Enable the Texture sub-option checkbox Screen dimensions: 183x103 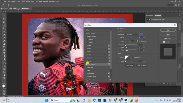[x=87, y=43]
